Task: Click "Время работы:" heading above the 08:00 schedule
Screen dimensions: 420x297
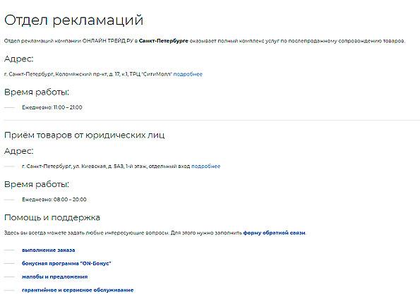Action: [x=37, y=184]
